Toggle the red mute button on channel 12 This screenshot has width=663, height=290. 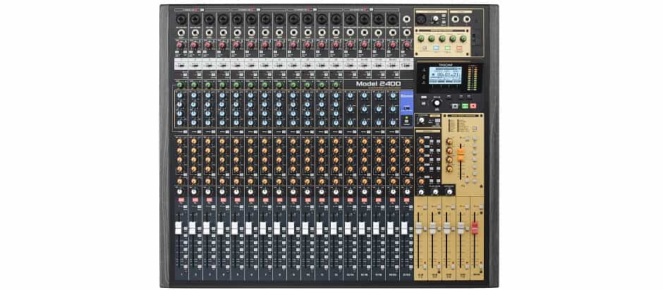[335, 201]
